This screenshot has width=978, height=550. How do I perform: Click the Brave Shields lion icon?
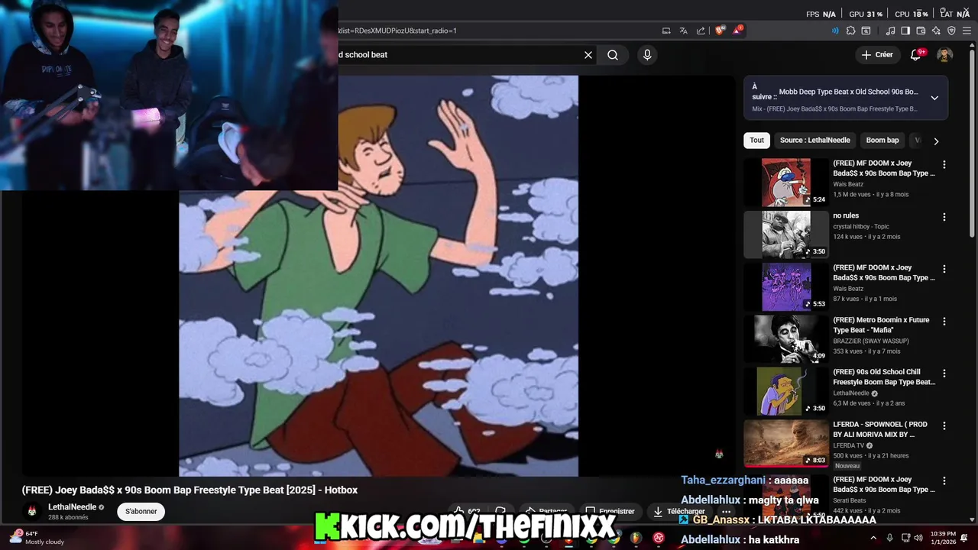720,31
